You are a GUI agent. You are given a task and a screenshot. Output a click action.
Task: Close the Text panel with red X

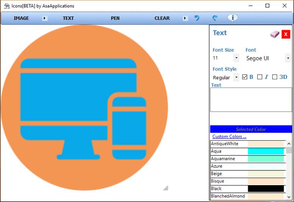pos(286,34)
